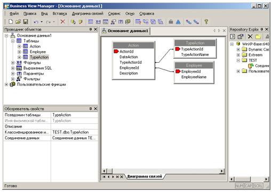Click the New document toolbar icon
The image size is (272, 192).
click(11, 22)
